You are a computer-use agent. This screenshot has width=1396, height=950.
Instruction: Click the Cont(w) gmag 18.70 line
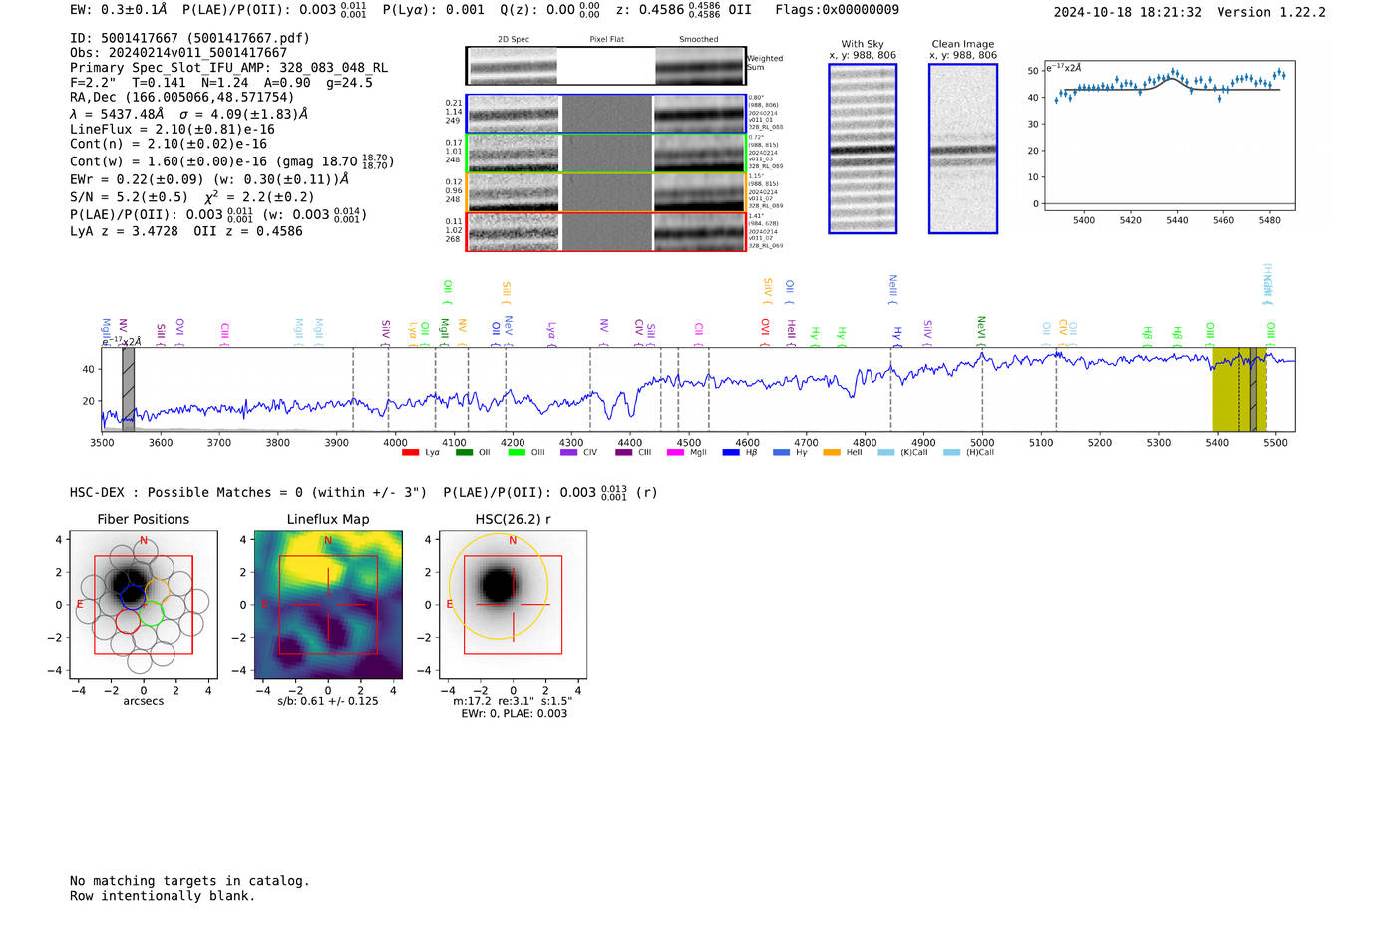click(x=232, y=160)
